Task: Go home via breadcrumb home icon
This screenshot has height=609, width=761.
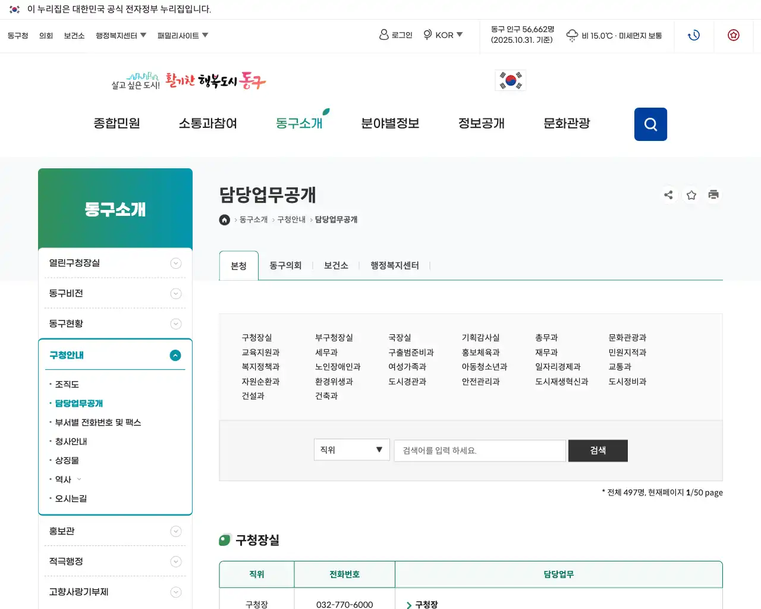Action: 224,219
